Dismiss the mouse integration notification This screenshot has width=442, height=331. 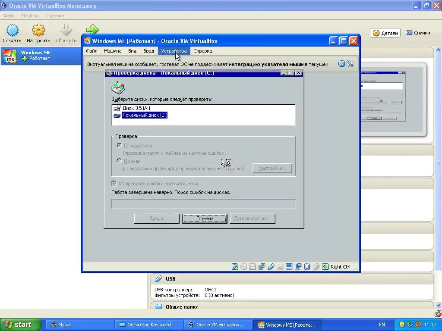tap(341, 64)
